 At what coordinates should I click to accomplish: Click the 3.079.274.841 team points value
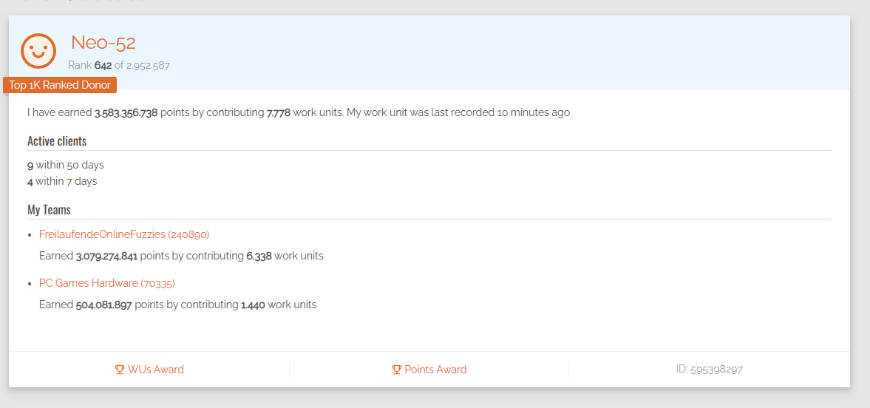(x=106, y=256)
